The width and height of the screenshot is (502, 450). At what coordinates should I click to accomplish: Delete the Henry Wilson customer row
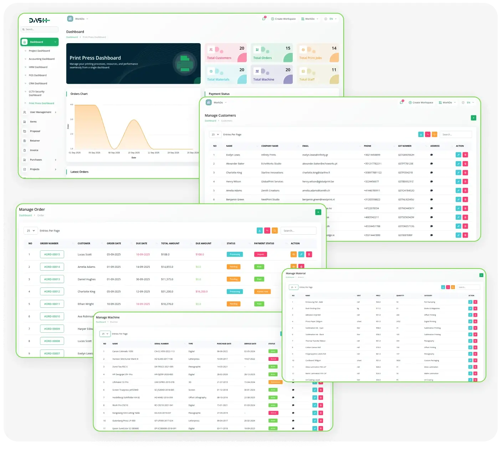point(465,181)
